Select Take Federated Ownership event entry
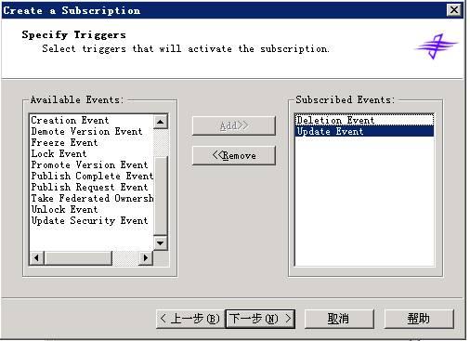 (x=92, y=198)
